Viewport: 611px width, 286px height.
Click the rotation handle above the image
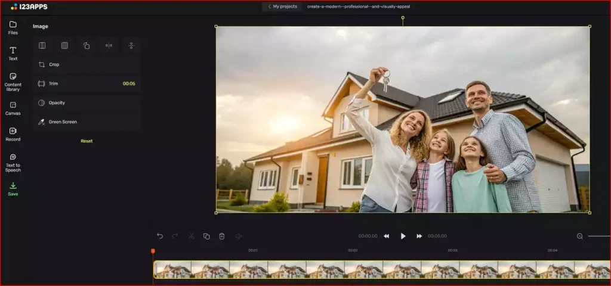coord(403,18)
